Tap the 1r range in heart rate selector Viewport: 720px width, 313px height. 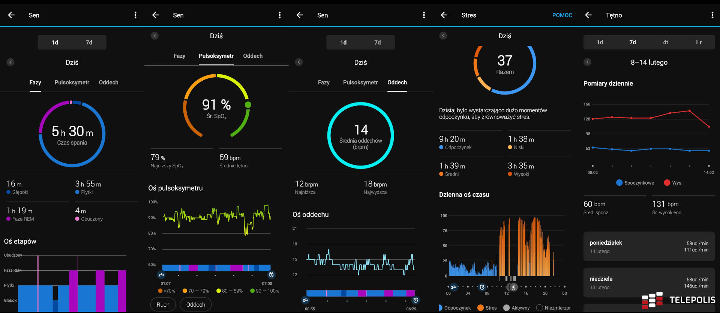click(x=698, y=42)
